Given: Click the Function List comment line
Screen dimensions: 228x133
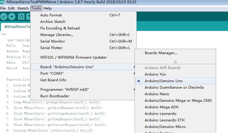Looking at the screenshot, I should point(18,80).
